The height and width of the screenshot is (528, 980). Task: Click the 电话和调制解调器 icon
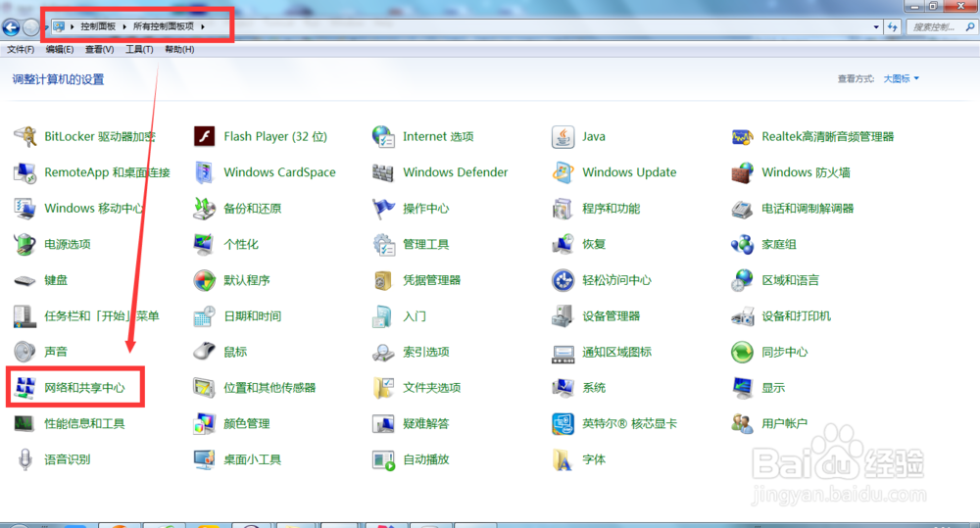[743, 208]
